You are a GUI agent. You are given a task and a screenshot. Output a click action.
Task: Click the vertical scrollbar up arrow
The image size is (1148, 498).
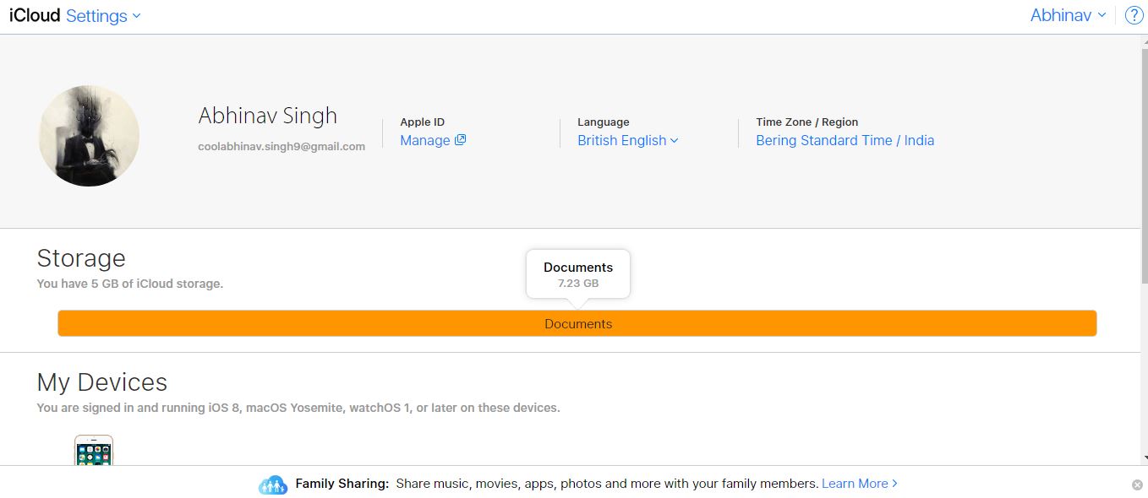(1144, 41)
